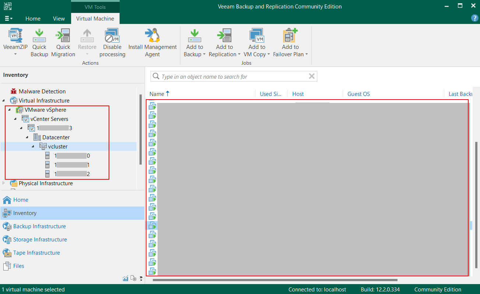The height and width of the screenshot is (294, 480).
Task: Collapse Virtual Infrastructure tree node
Action: pyautogui.click(x=4, y=100)
